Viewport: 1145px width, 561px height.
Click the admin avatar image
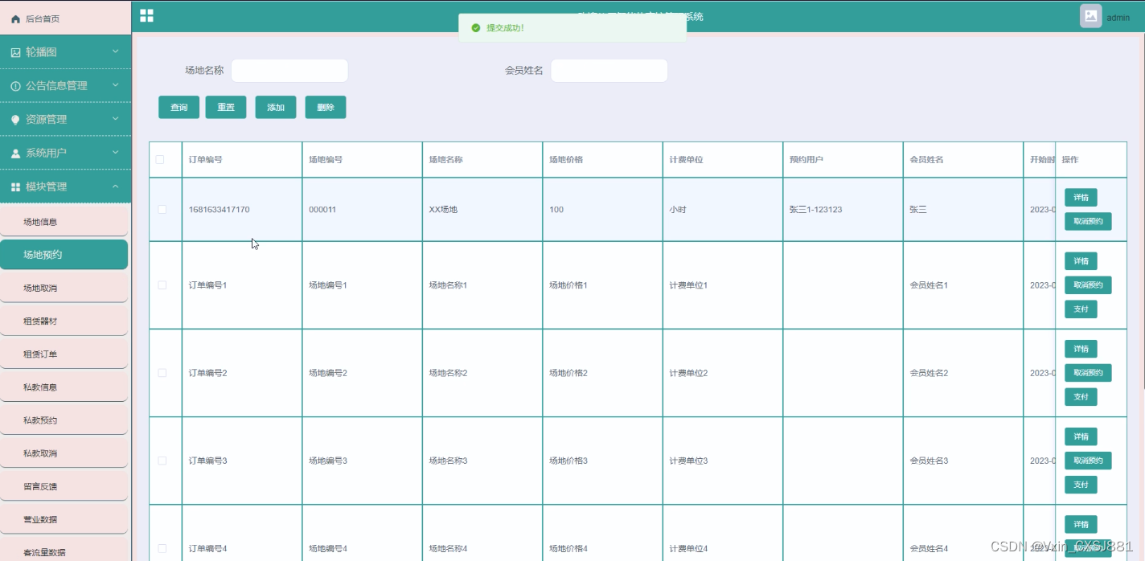[1090, 16]
